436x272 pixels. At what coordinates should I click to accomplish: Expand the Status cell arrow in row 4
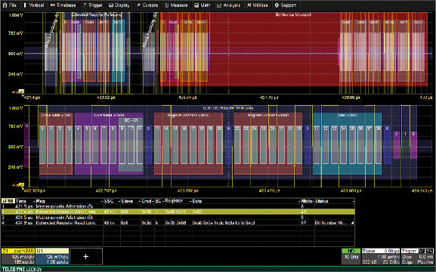[x=353, y=223]
